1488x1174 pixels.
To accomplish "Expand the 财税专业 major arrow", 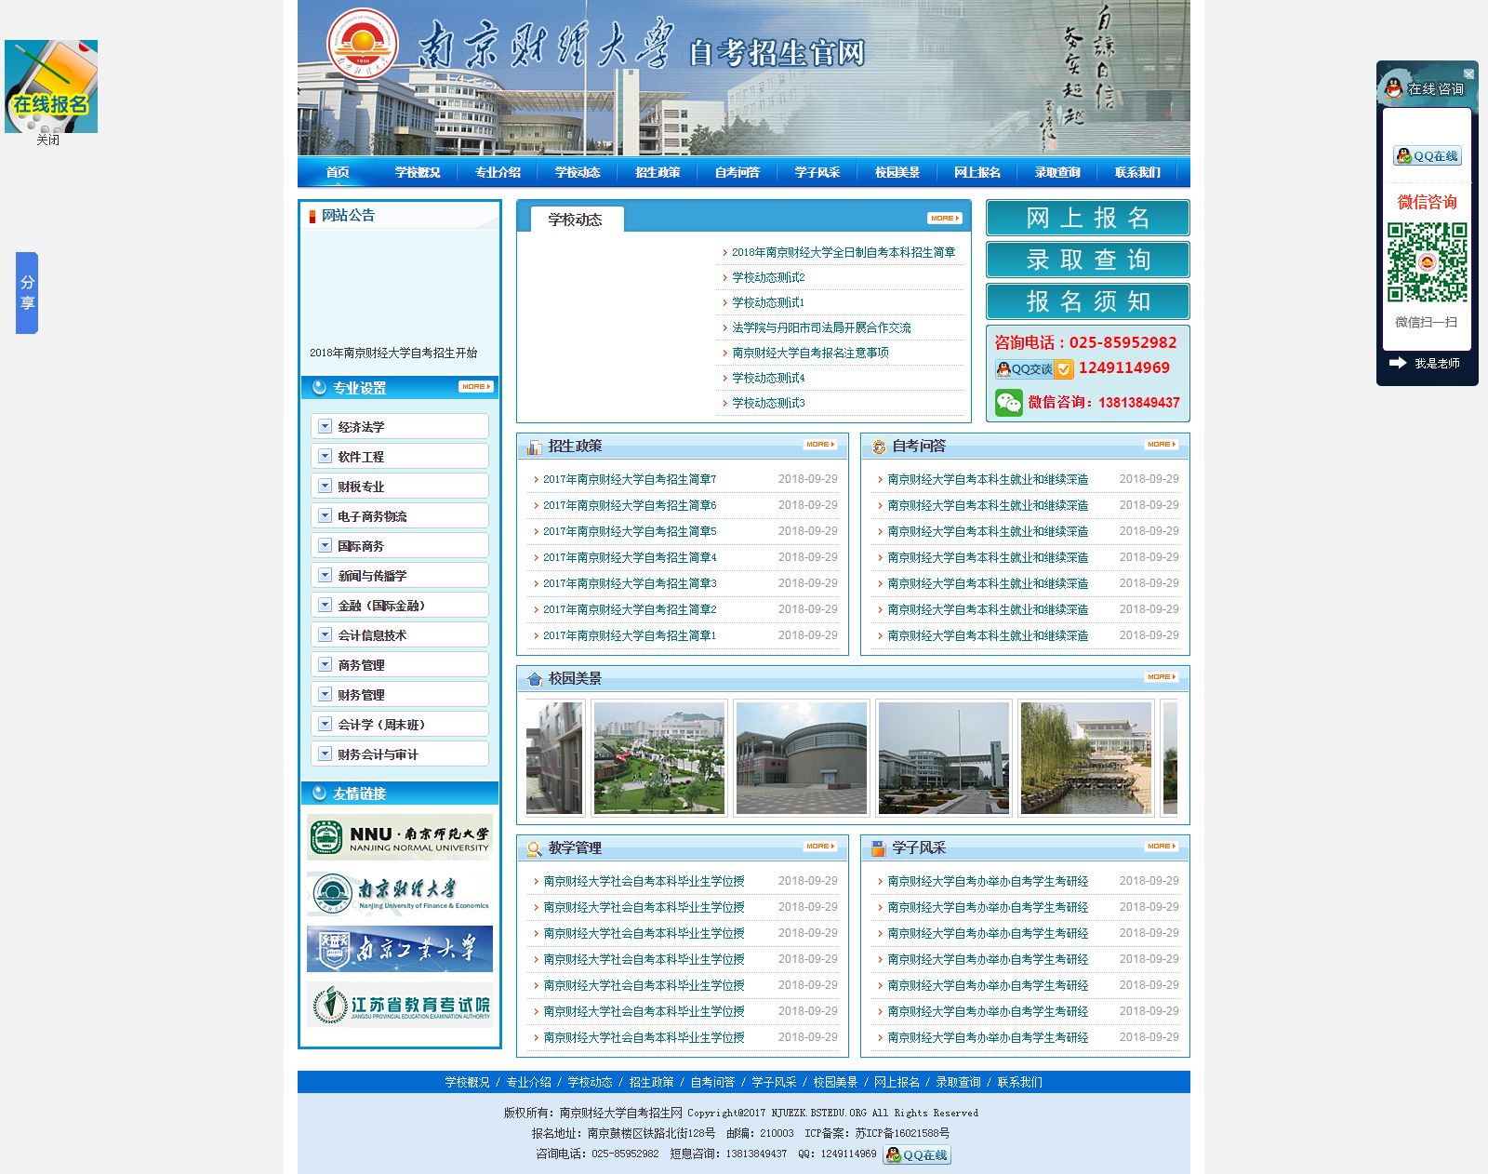I will [x=325, y=486].
